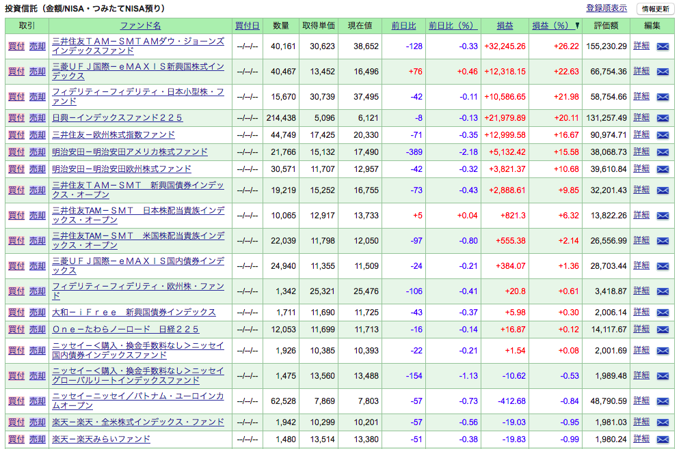Open 詳細 for 明治安田欧州株式ファンド row
The height and width of the screenshot is (449, 681).
(x=641, y=168)
